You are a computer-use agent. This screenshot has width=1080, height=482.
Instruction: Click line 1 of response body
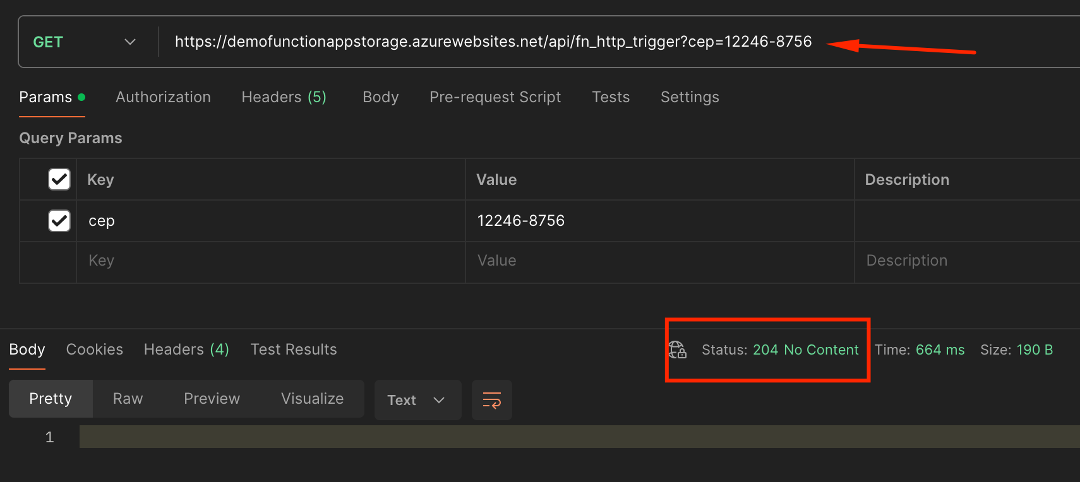pos(579,437)
